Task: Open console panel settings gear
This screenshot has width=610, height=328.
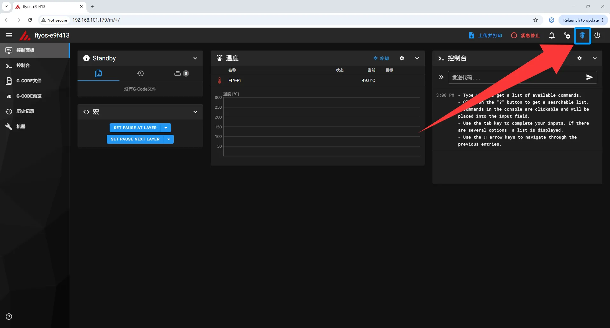Action: pyautogui.click(x=579, y=58)
